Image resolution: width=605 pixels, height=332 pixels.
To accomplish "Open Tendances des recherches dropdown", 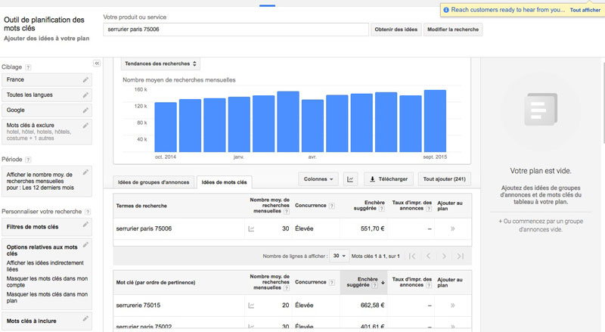I will 161,64.
